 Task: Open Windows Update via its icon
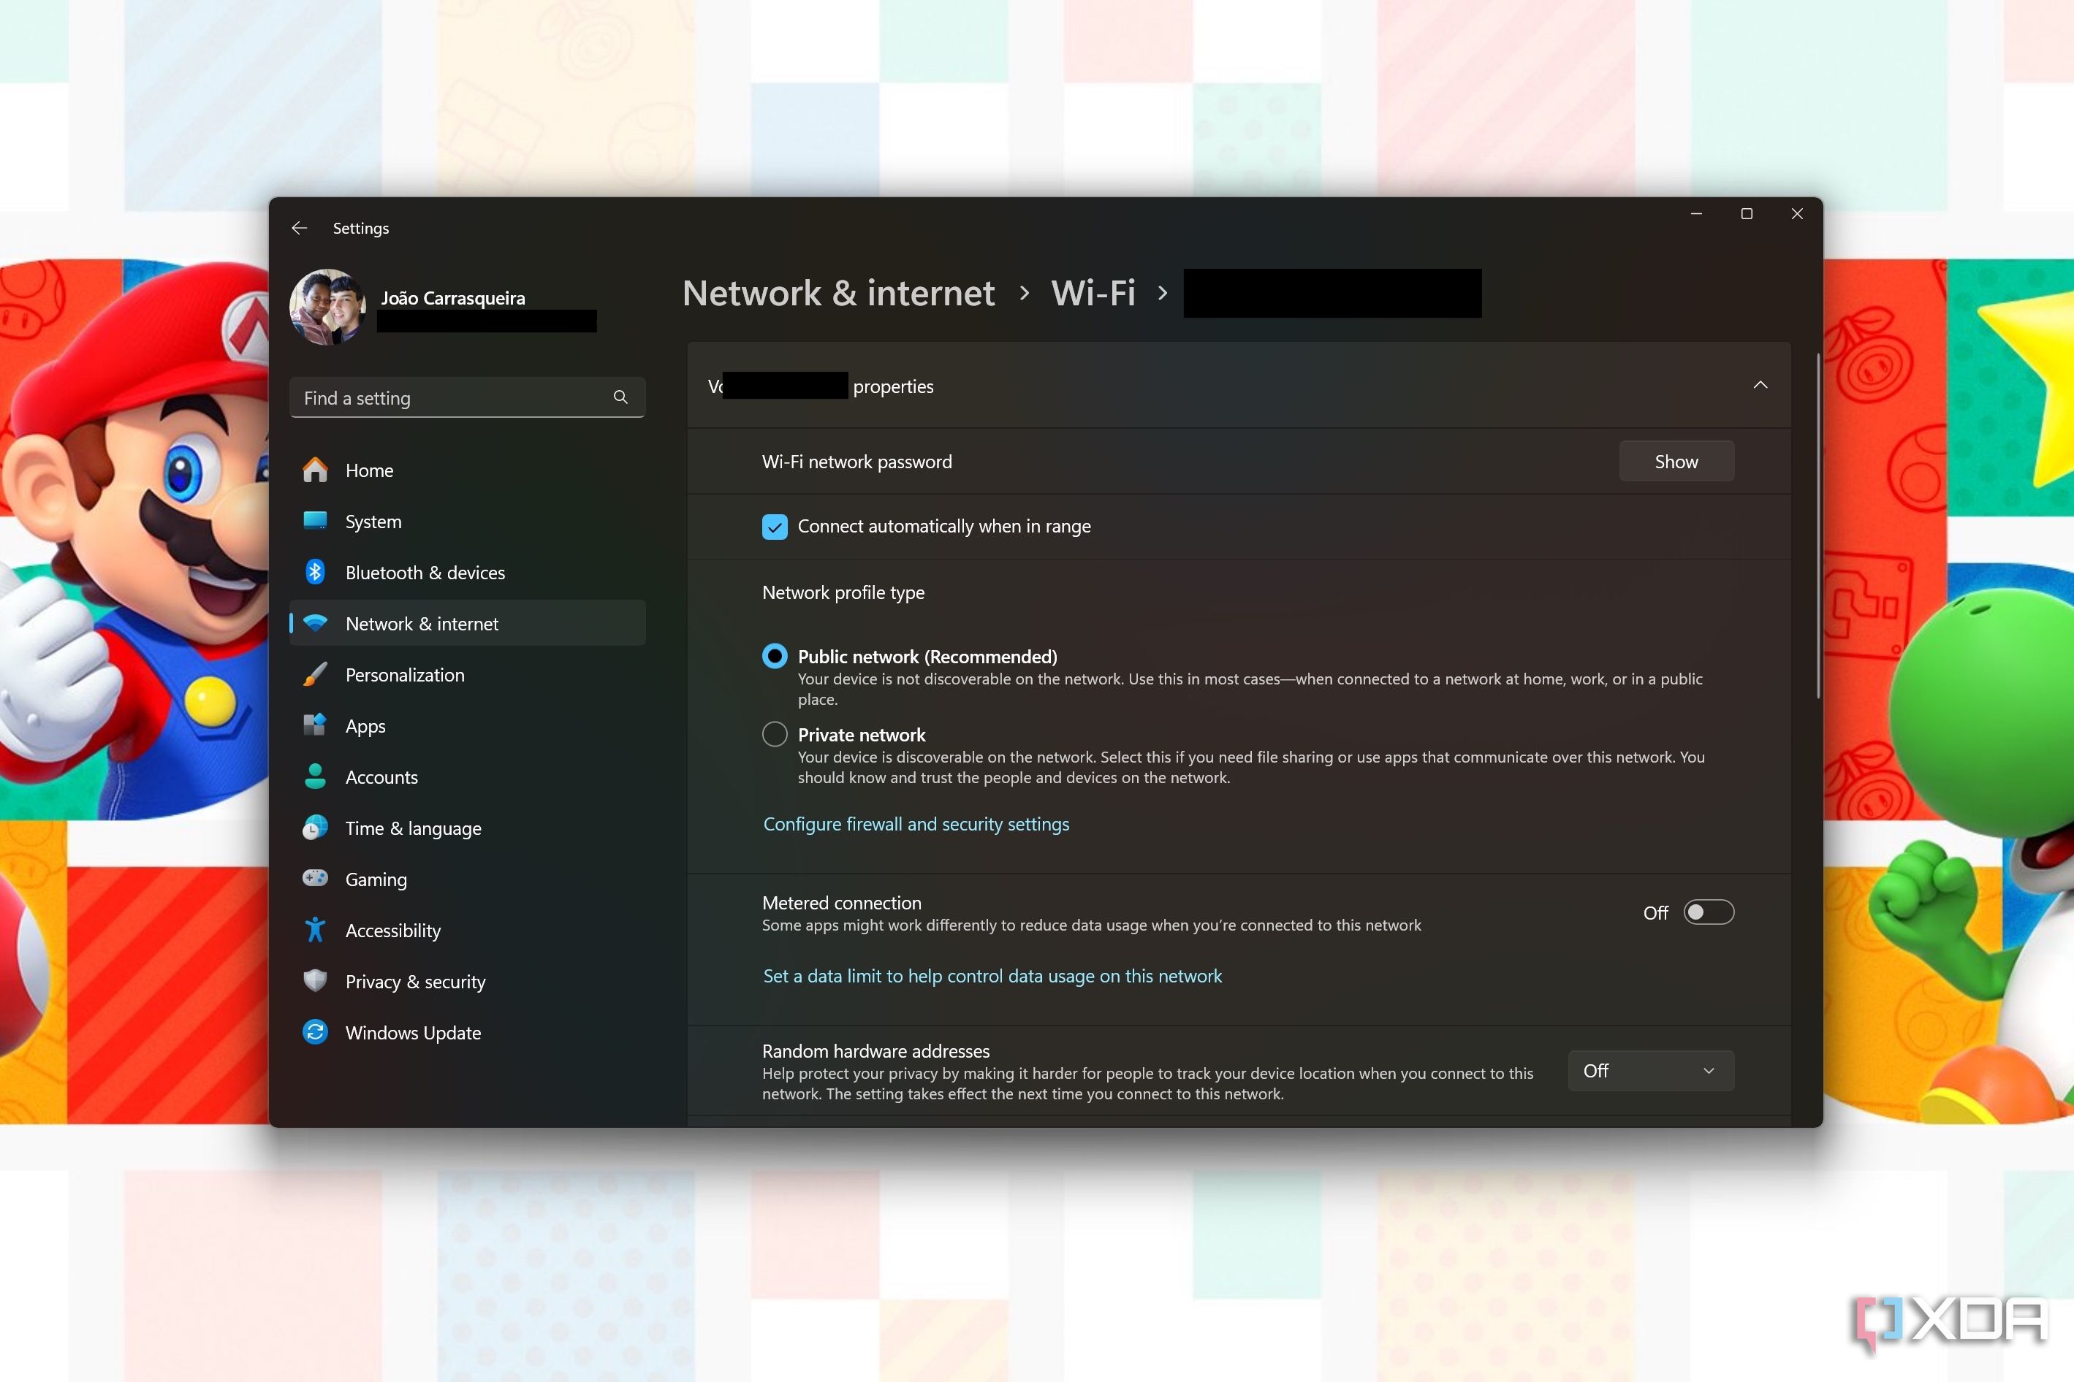tap(315, 1032)
